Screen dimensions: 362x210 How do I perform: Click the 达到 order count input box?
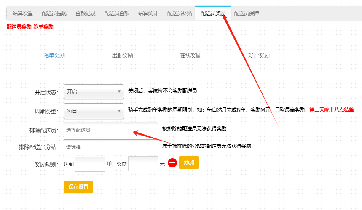(90, 164)
